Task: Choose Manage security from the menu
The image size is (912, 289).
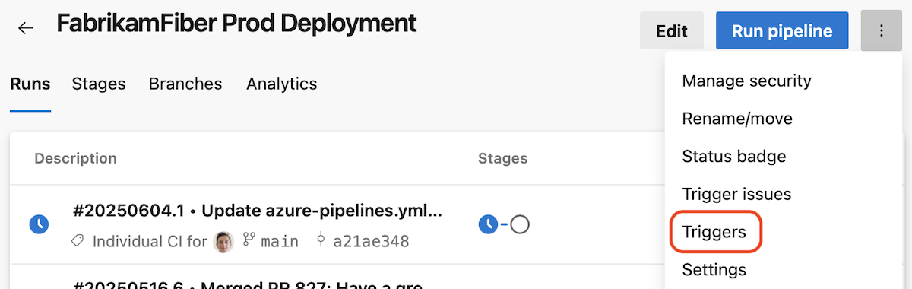Action: tap(747, 81)
